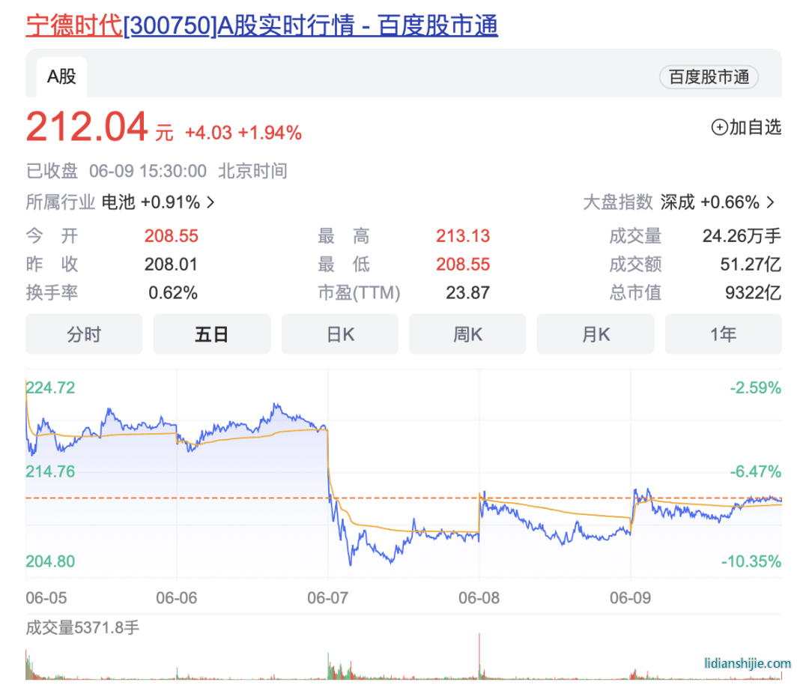Image resolution: width=809 pixels, height=688 pixels.
Task: Select the 五日 chart tab
Action: click(211, 334)
